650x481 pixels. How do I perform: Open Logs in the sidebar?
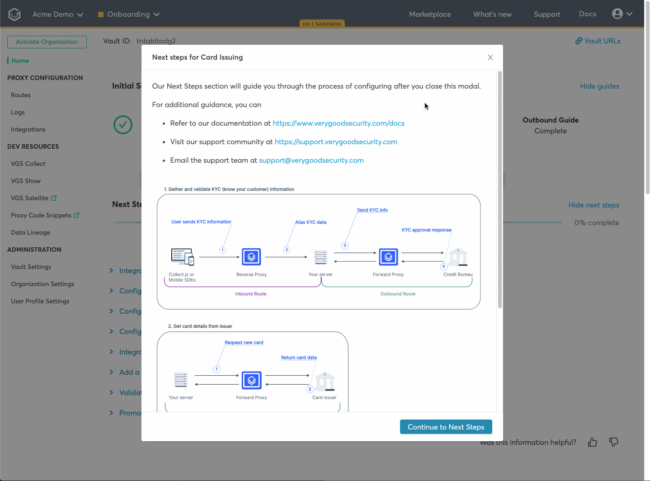click(x=18, y=112)
